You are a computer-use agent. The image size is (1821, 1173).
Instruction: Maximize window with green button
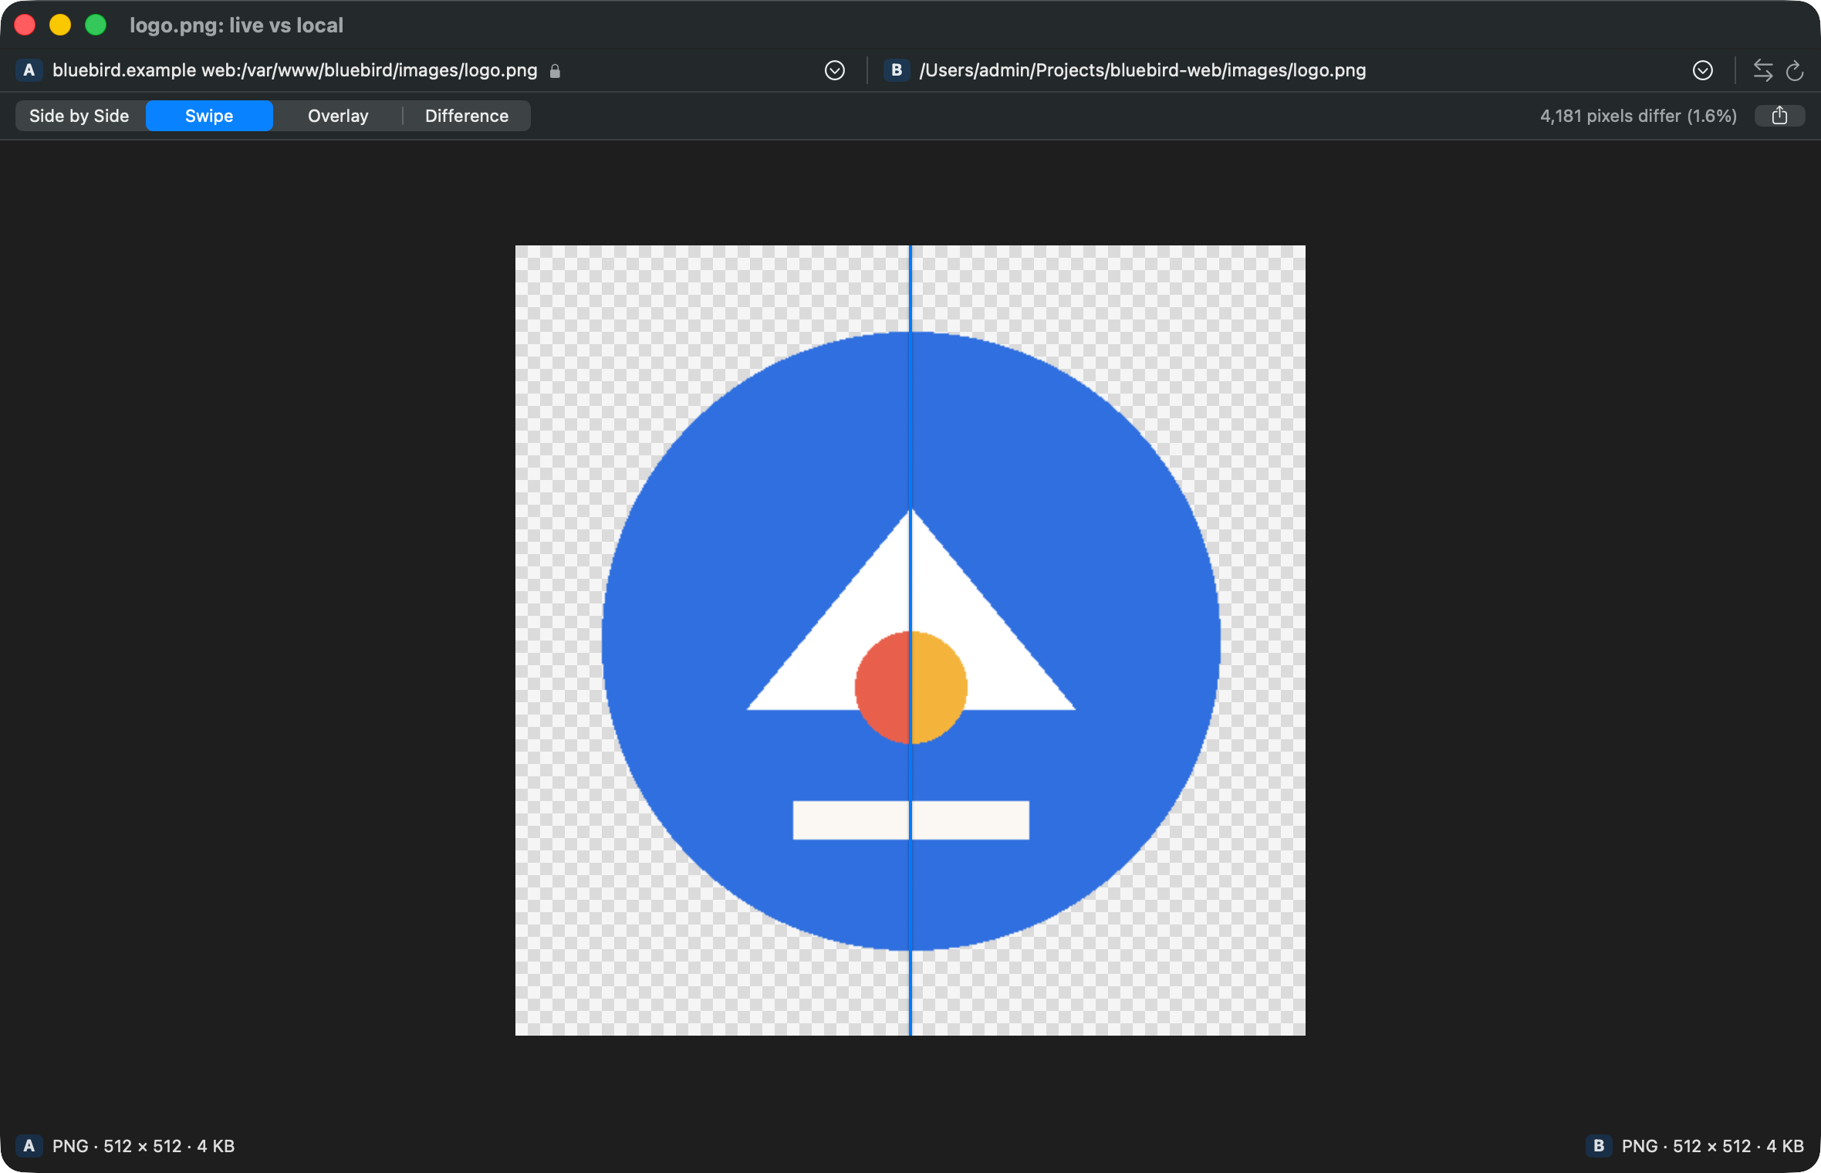point(96,25)
